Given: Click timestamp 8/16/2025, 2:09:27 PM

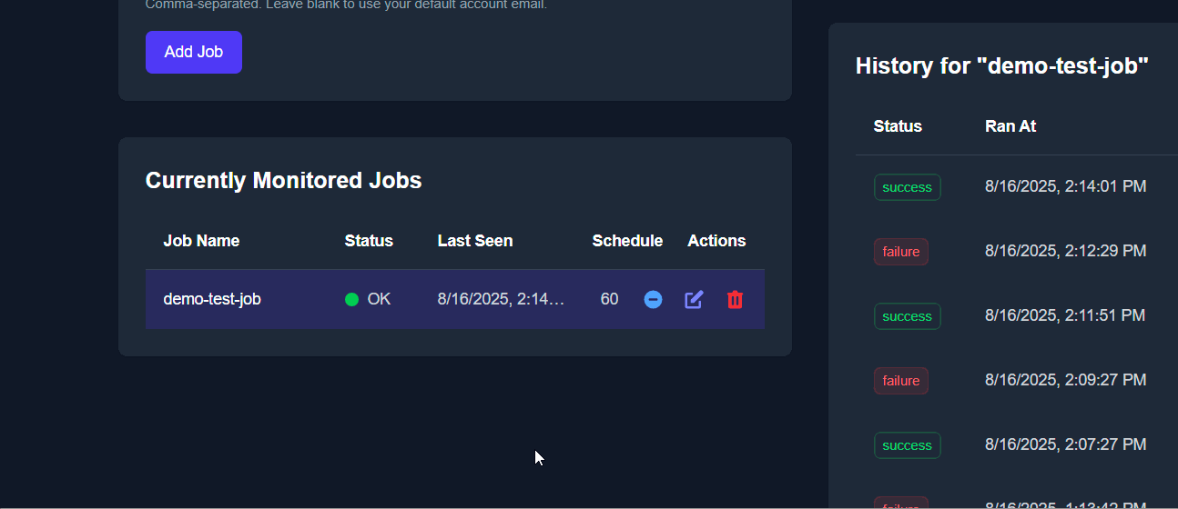Looking at the screenshot, I should click(1065, 380).
